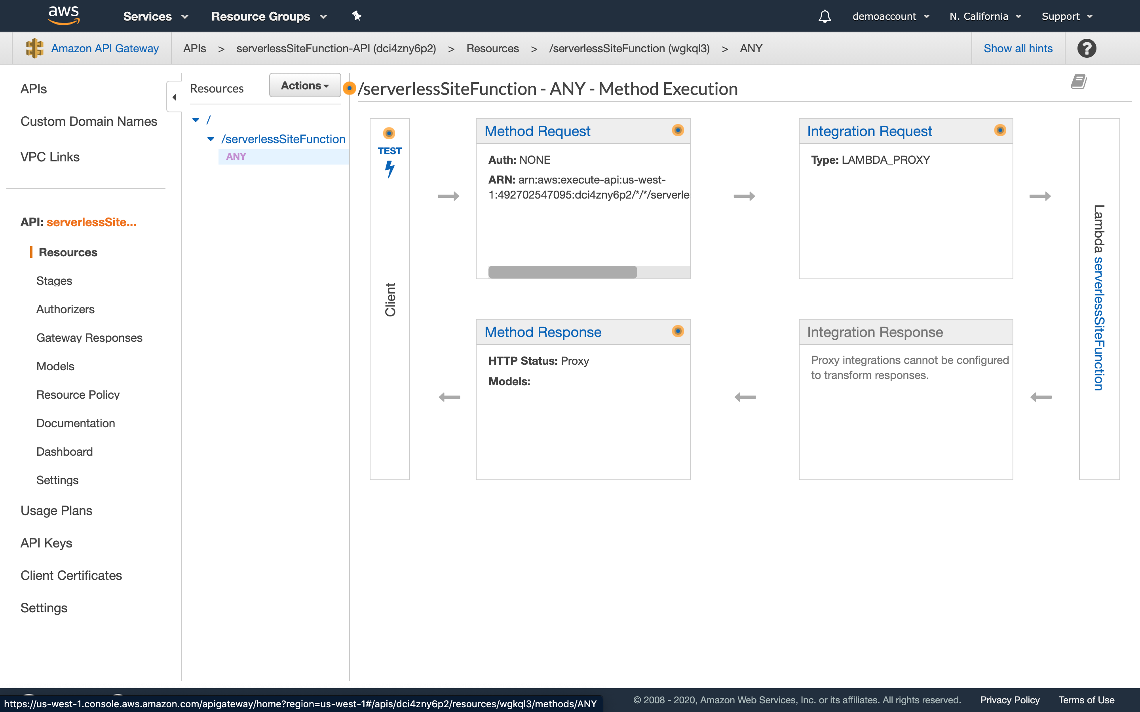Click /serverlessSiteFunction (wgkql3) breadcrumb
Viewport: 1140px width, 712px height.
point(629,49)
